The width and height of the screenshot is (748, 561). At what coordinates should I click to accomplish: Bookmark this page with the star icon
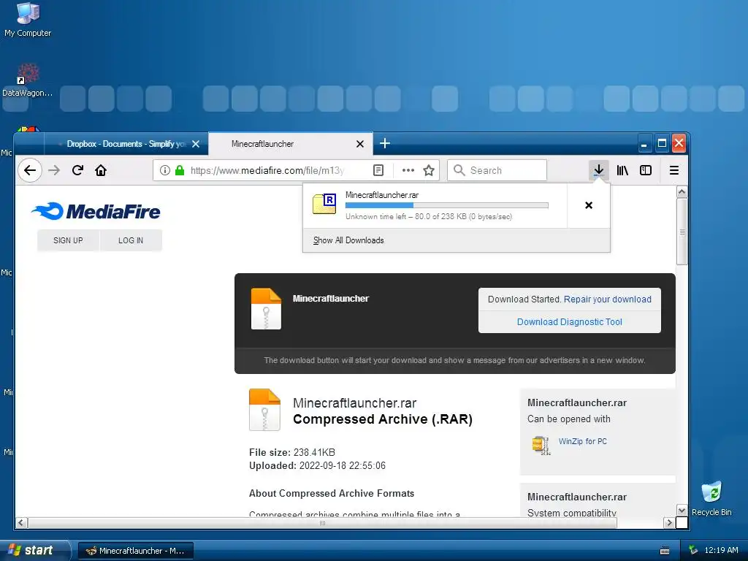[429, 170]
